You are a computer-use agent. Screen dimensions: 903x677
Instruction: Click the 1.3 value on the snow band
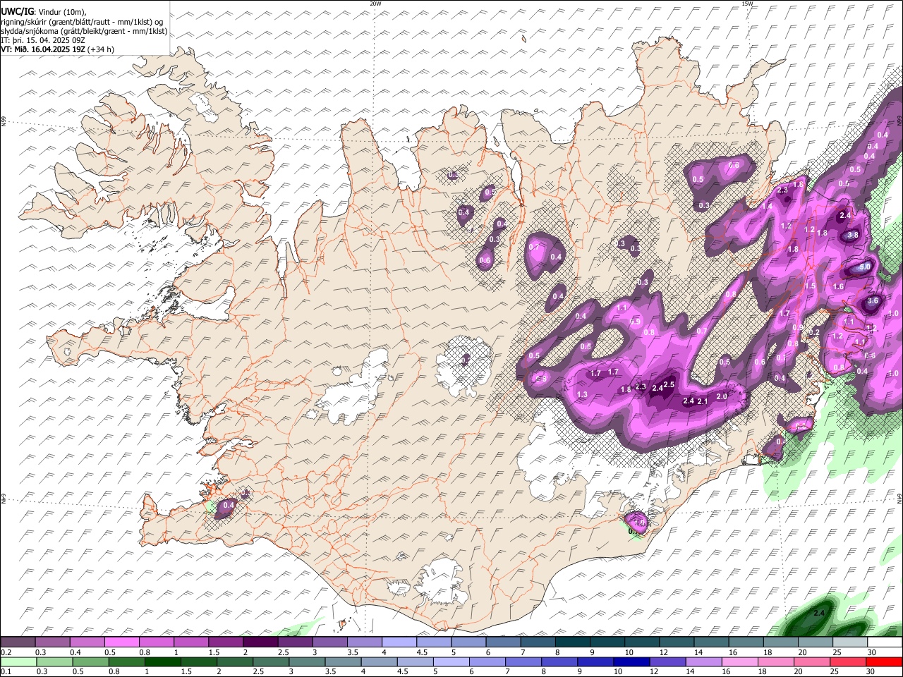pos(582,394)
